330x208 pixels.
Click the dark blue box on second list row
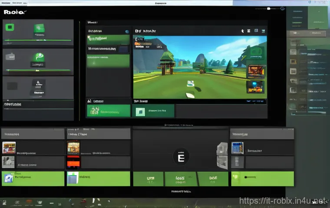click(x=123, y=49)
